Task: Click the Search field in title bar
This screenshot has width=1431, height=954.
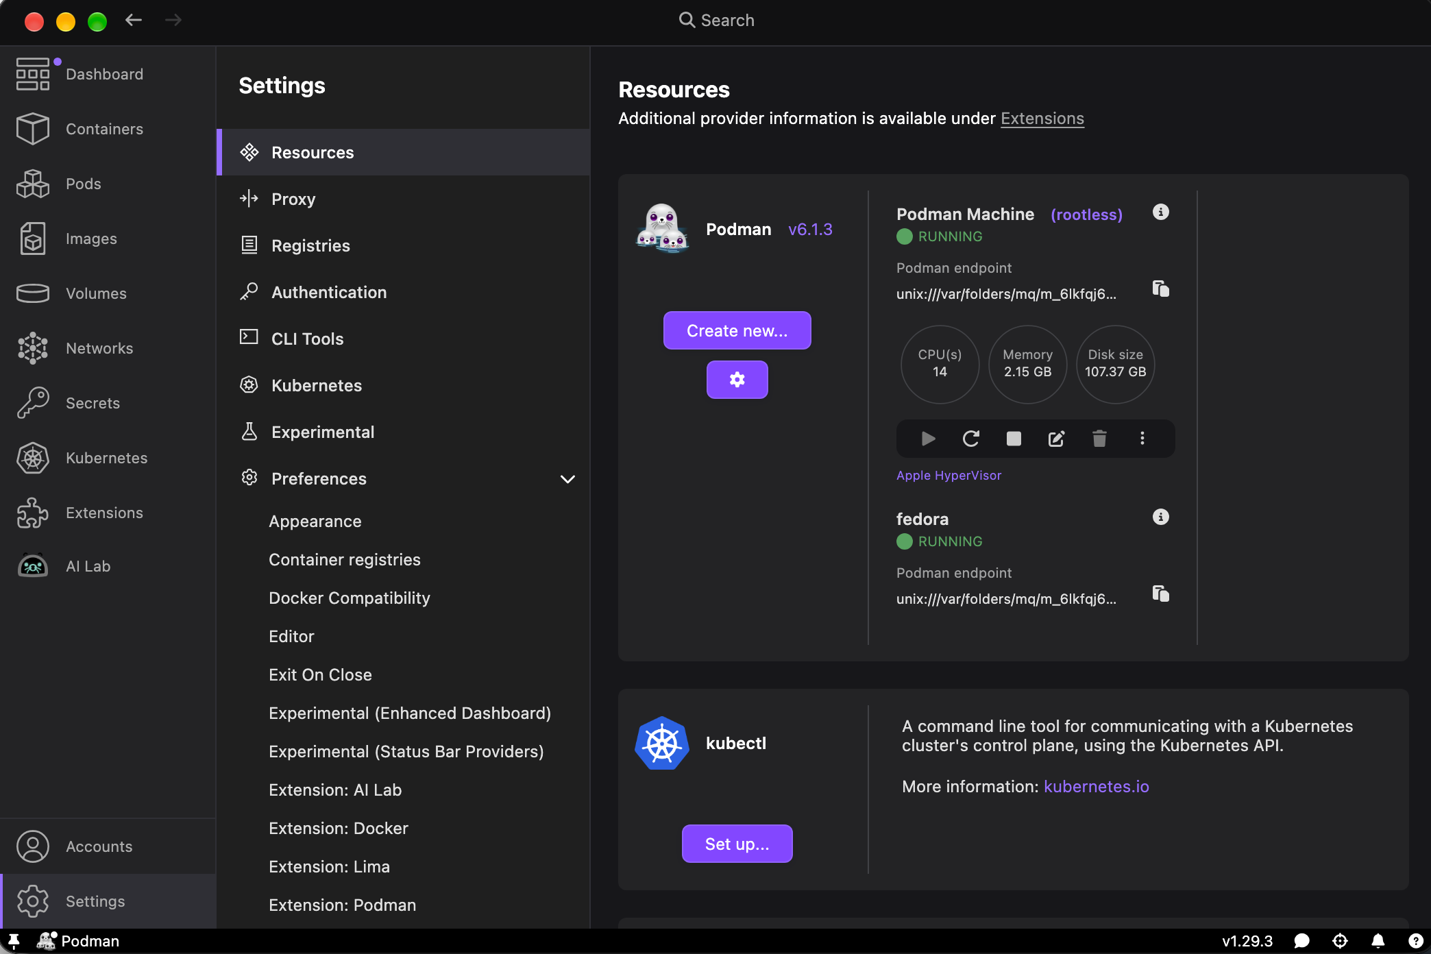Action: [x=716, y=21]
